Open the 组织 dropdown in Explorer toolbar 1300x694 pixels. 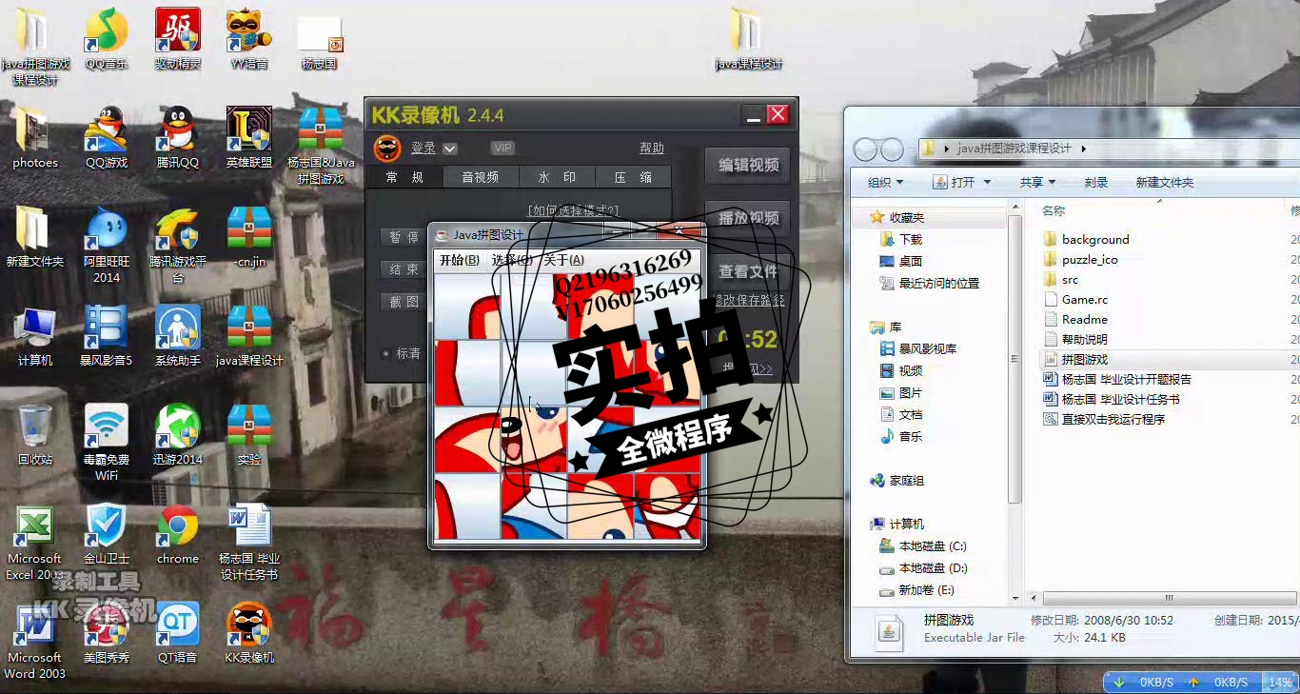[885, 182]
